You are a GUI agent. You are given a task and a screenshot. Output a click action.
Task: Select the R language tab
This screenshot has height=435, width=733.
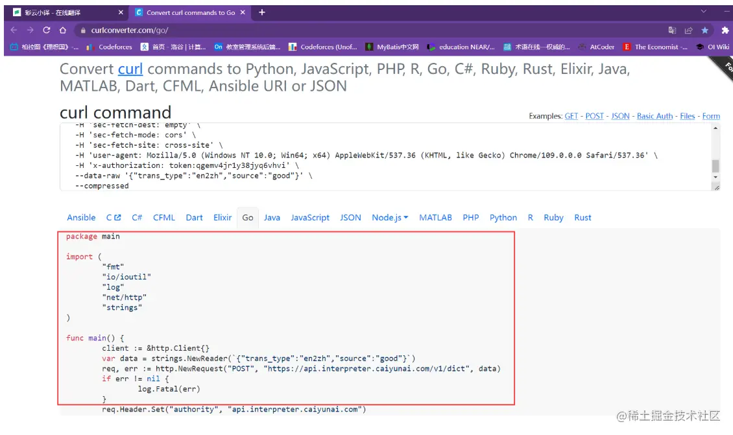(530, 217)
